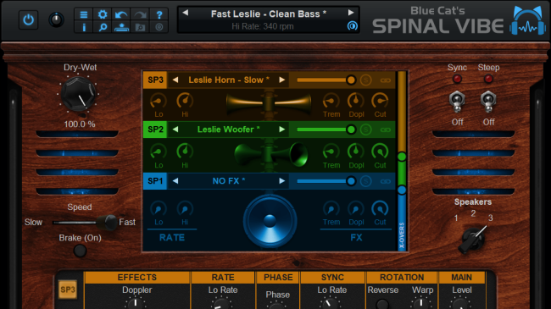The width and height of the screenshot is (551, 309).
Task: Click the preset save tray icon
Action: coord(121,27)
